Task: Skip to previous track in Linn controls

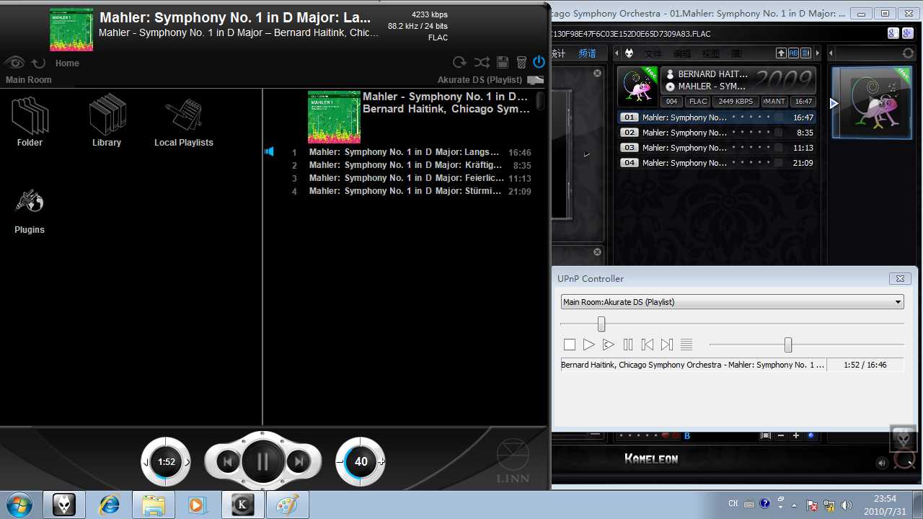Action: coord(228,461)
